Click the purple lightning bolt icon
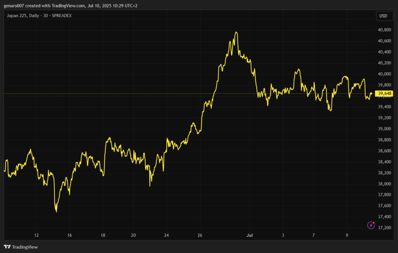The height and width of the screenshot is (253, 398). coord(371,225)
